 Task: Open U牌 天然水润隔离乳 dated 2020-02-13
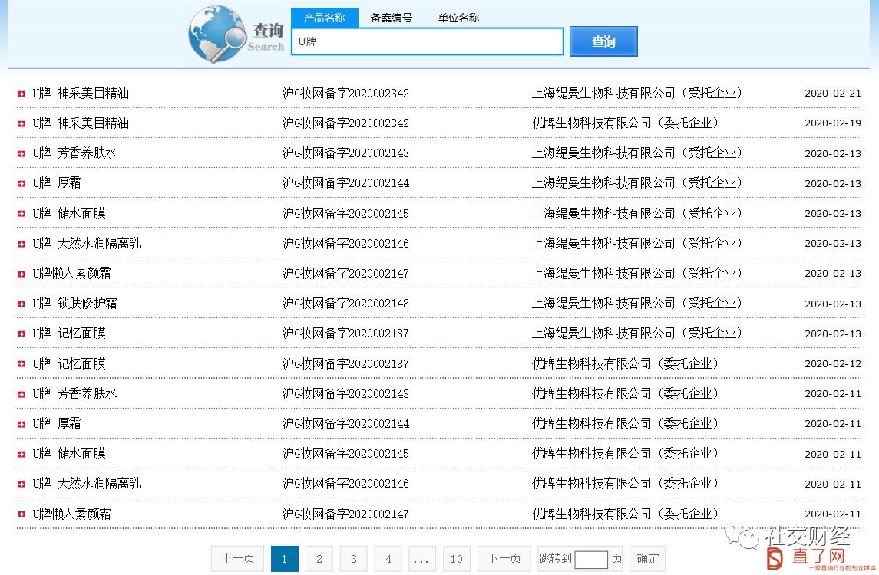[87, 244]
